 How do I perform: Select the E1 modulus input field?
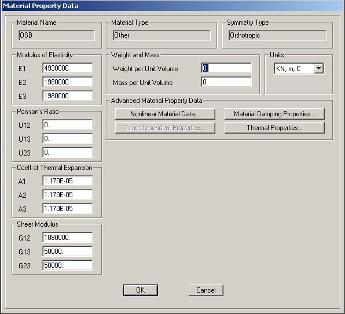click(x=68, y=68)
